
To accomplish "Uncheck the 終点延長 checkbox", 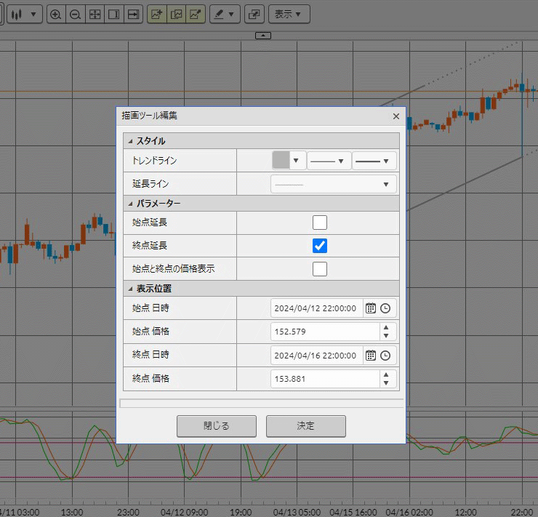I will pos(320,246).
